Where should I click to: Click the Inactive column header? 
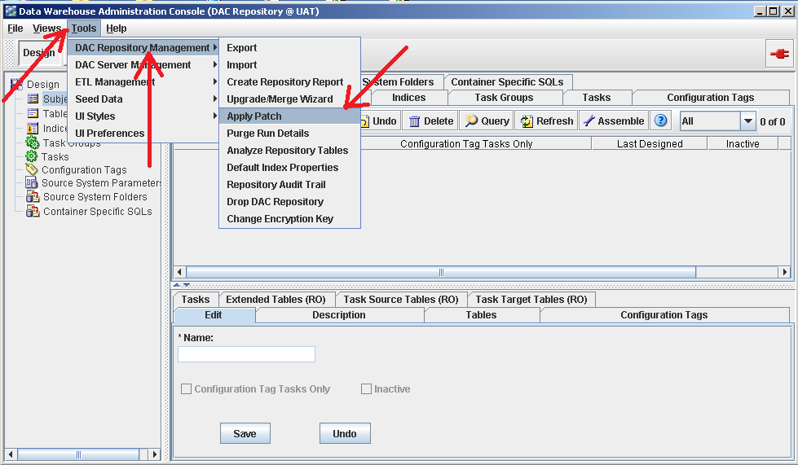tap(743, 144)
